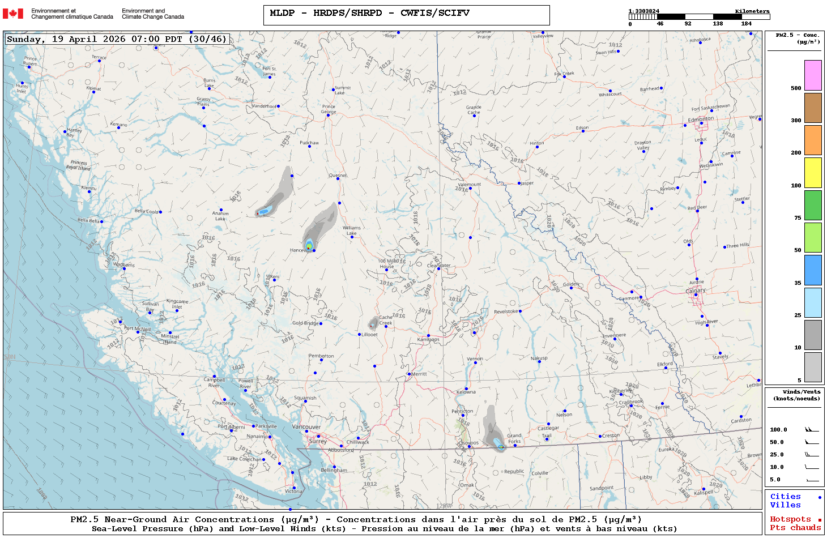Pick the blue 35 concentration swatch
Screen dimensions: 827x538
tap(813, 270)
